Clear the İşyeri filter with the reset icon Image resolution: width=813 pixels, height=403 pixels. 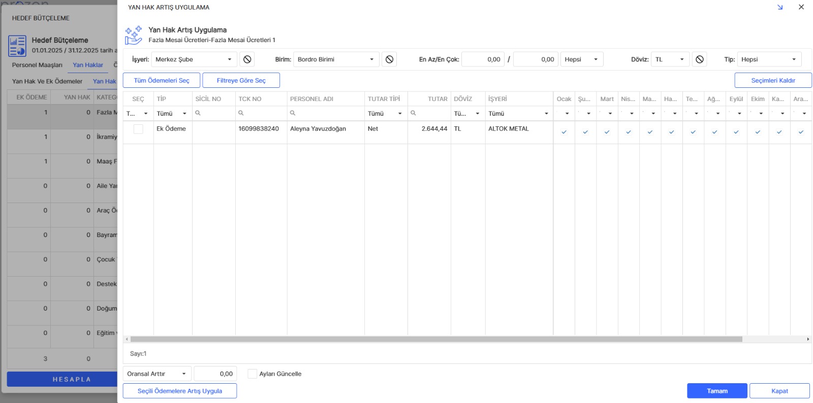pos(247,59)
